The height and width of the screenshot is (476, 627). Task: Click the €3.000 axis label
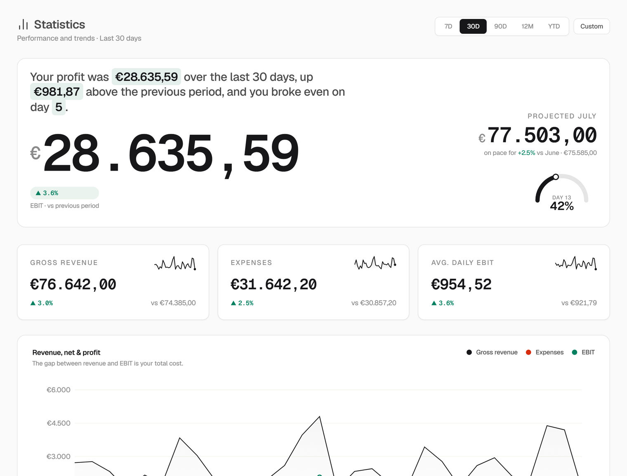click(59, 457)
